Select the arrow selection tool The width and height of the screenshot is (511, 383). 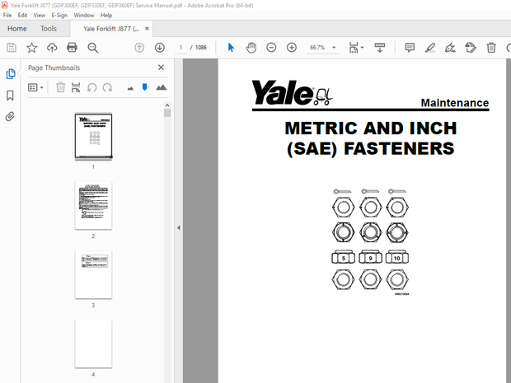coord(231,48)
